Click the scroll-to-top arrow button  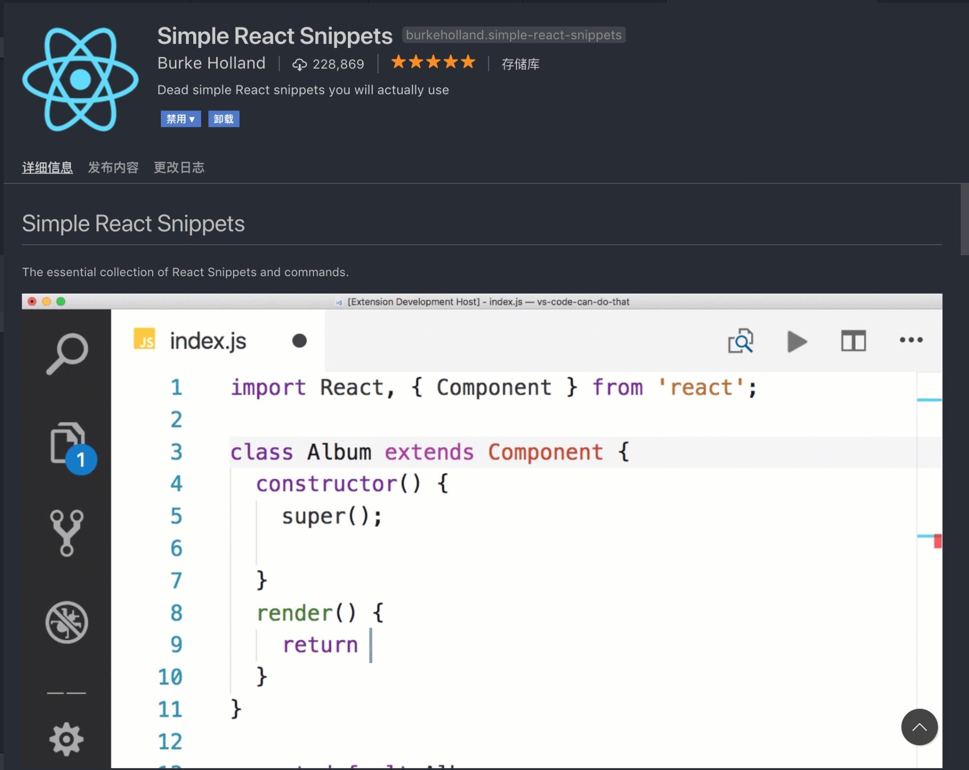click(x=919, y=727)
